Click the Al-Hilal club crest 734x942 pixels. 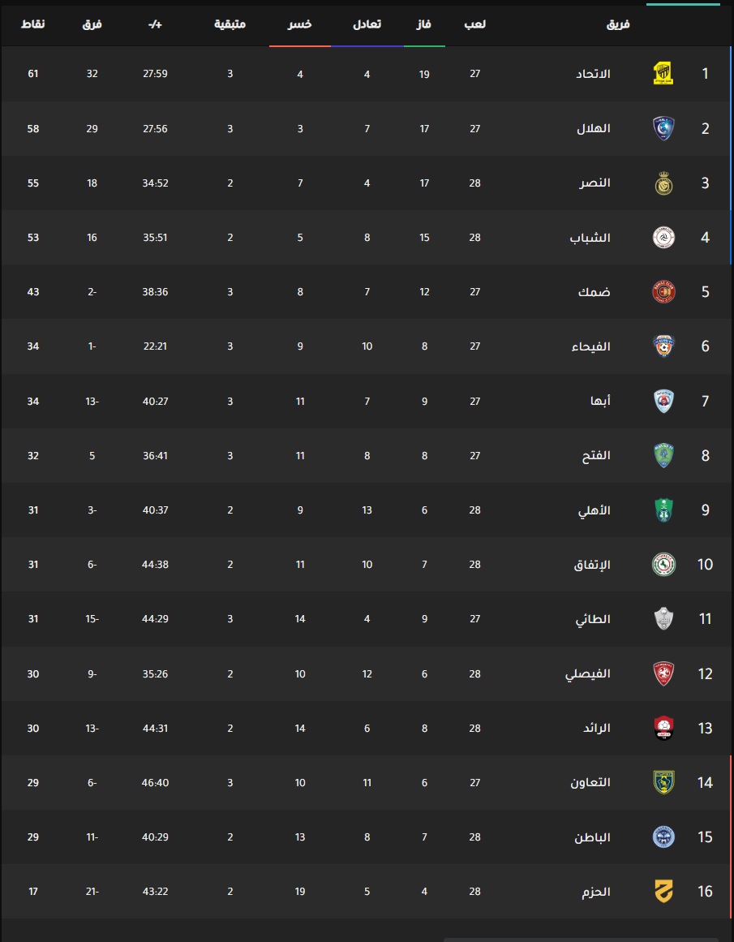click(663, 128)
